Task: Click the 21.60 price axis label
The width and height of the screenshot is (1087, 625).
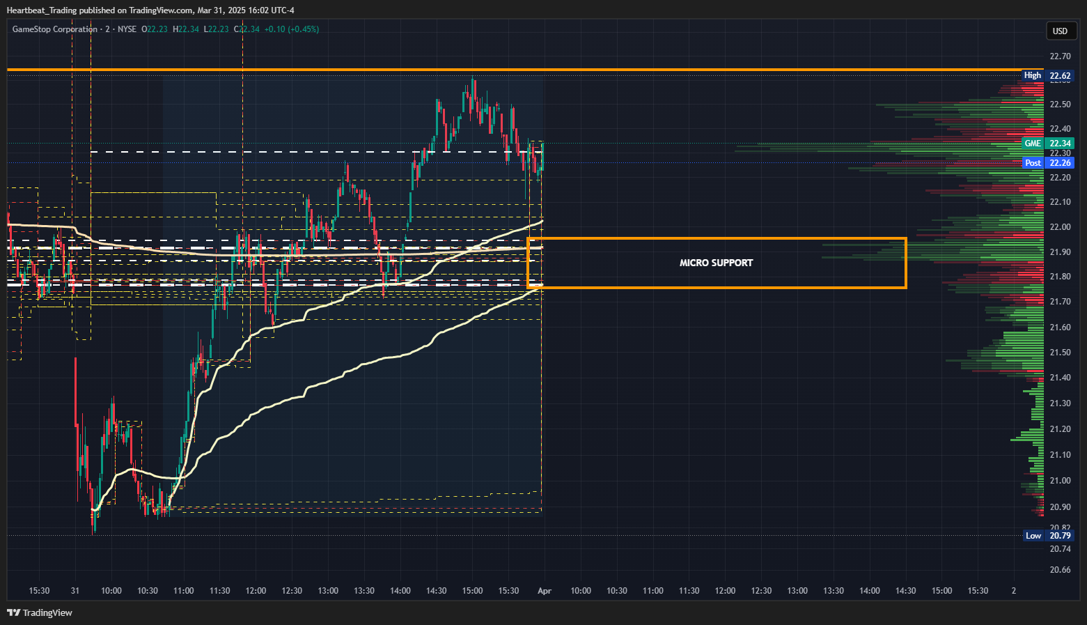Action: (x=1060, y=327)
